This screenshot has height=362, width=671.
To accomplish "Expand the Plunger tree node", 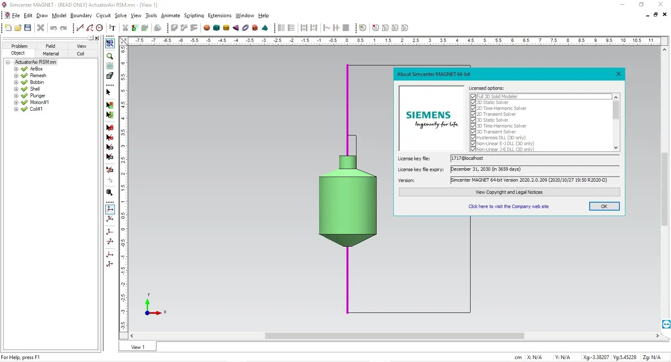I will pyautogui.click(x=16, y=96).
